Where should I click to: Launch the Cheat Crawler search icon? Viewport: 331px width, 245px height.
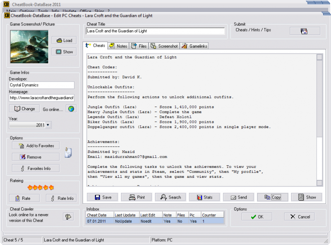[68, 217]
